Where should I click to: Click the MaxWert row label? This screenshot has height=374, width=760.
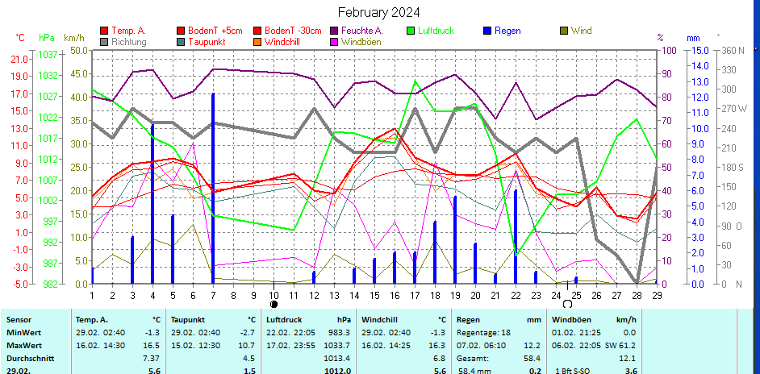pyautogui.click(x=21, y=346)
